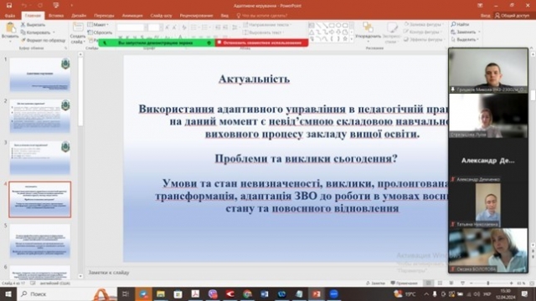Click the red stop screen sharing button
The height and width of the screenshot is (301, 536).
262,43
